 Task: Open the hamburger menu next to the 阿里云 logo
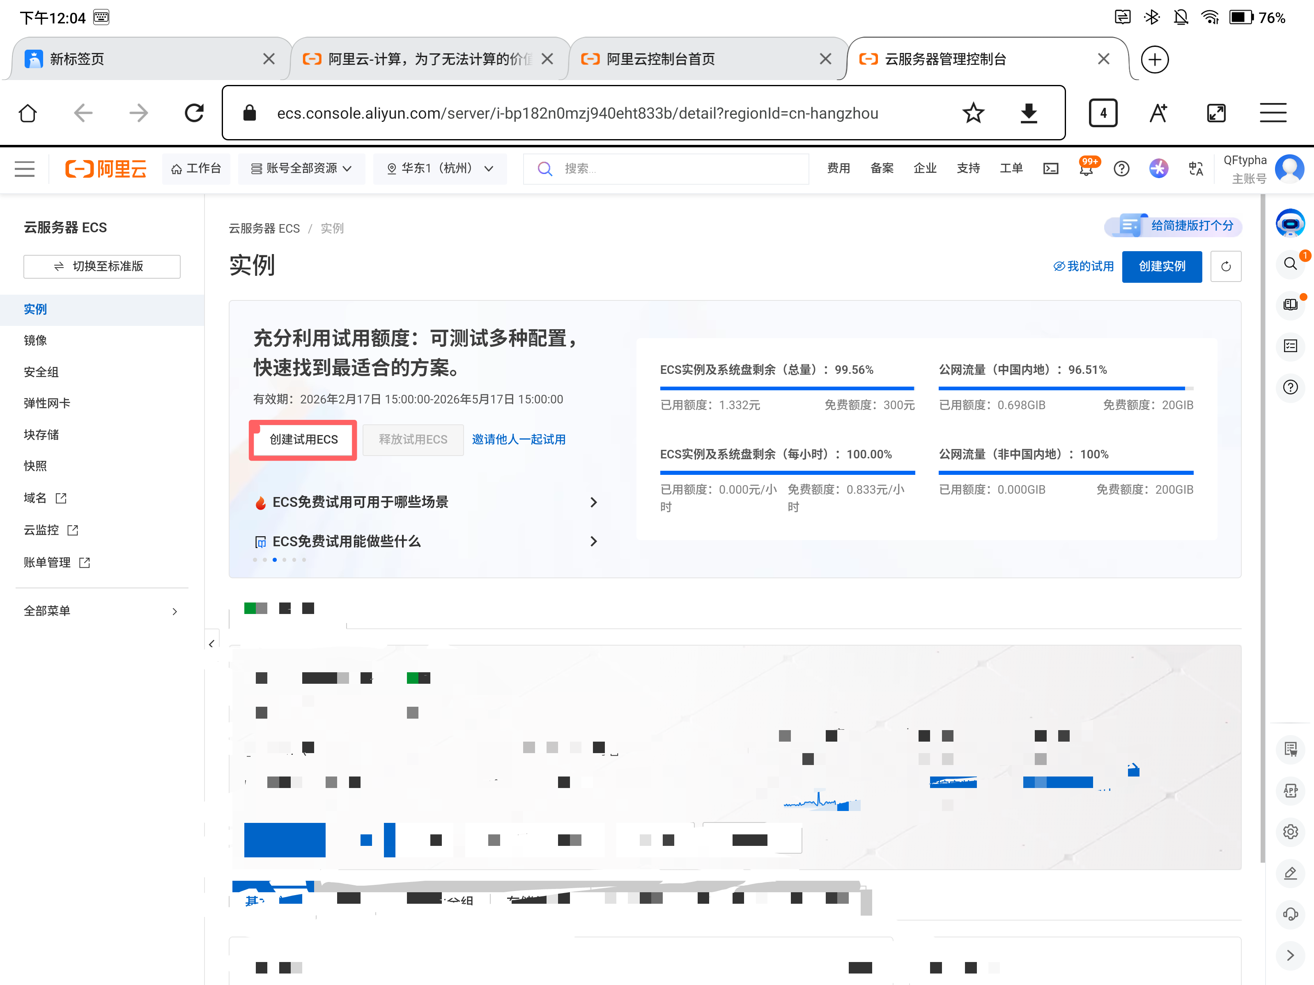[24, 169]
